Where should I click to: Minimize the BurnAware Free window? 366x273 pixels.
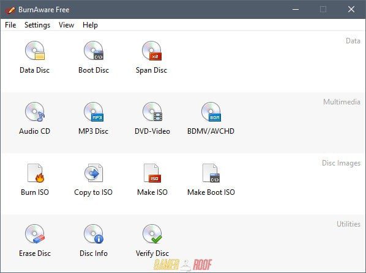(x=296, y=9)
